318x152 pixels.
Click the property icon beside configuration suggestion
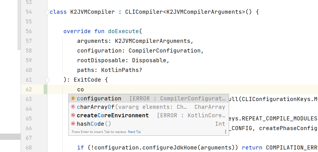[73, 99]
